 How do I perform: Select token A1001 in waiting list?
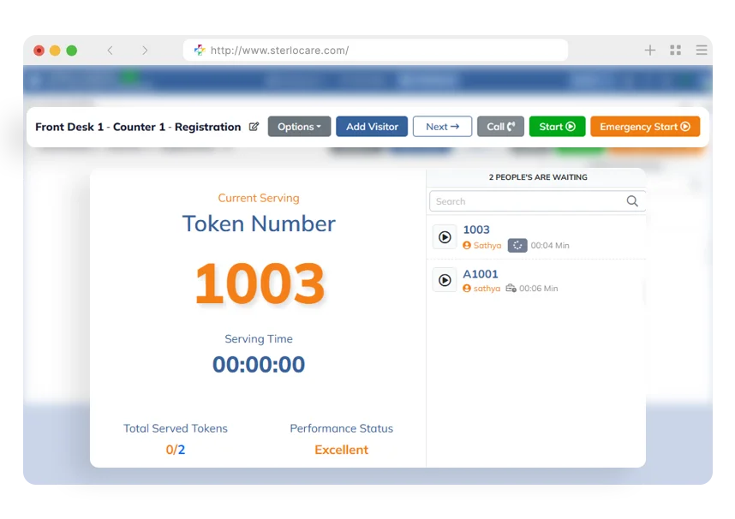[481, 274]
